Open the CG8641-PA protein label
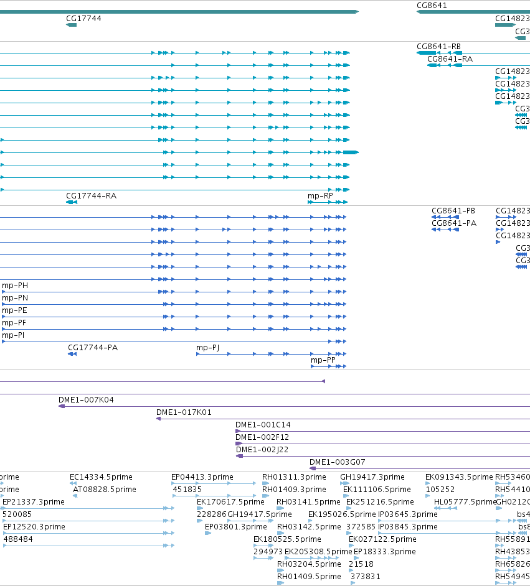 [454, 223]
